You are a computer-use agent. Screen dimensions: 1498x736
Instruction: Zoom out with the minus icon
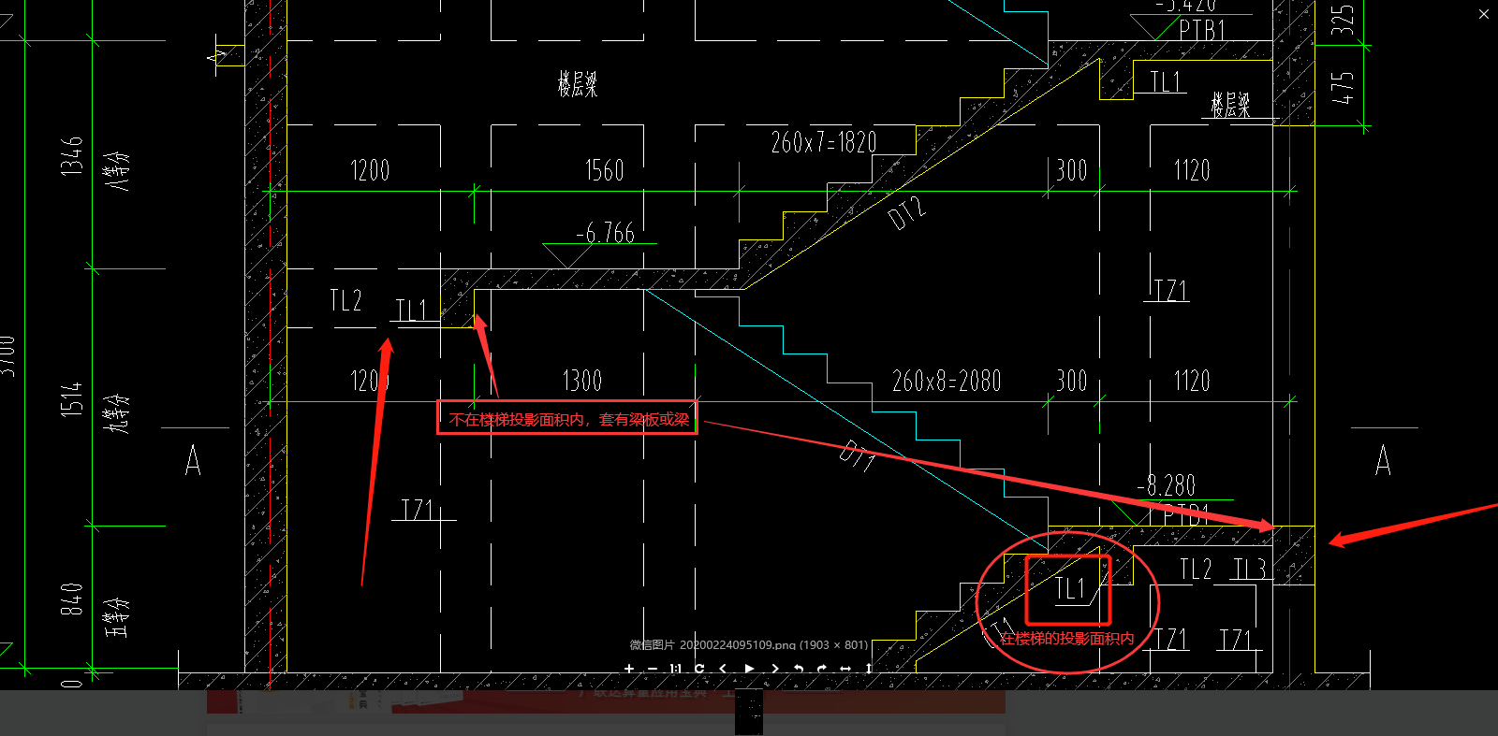(653, 669)
